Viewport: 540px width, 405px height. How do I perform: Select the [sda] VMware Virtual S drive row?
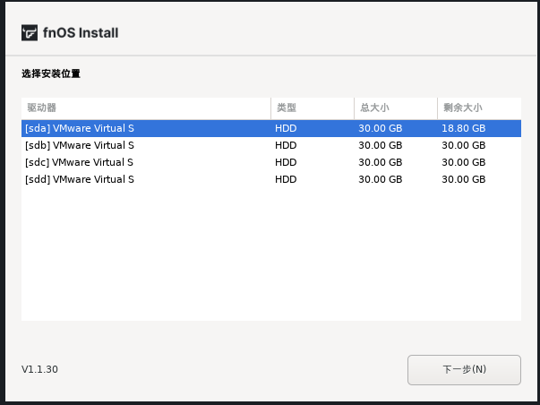click(271, 128)
